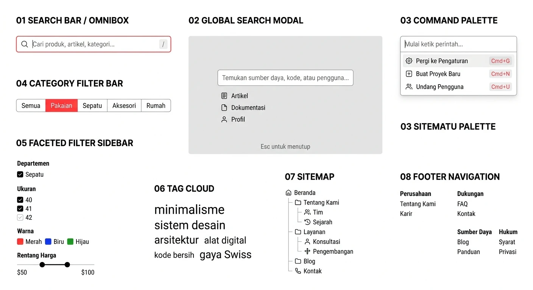Open the Syarat footer link

[507, 242]
